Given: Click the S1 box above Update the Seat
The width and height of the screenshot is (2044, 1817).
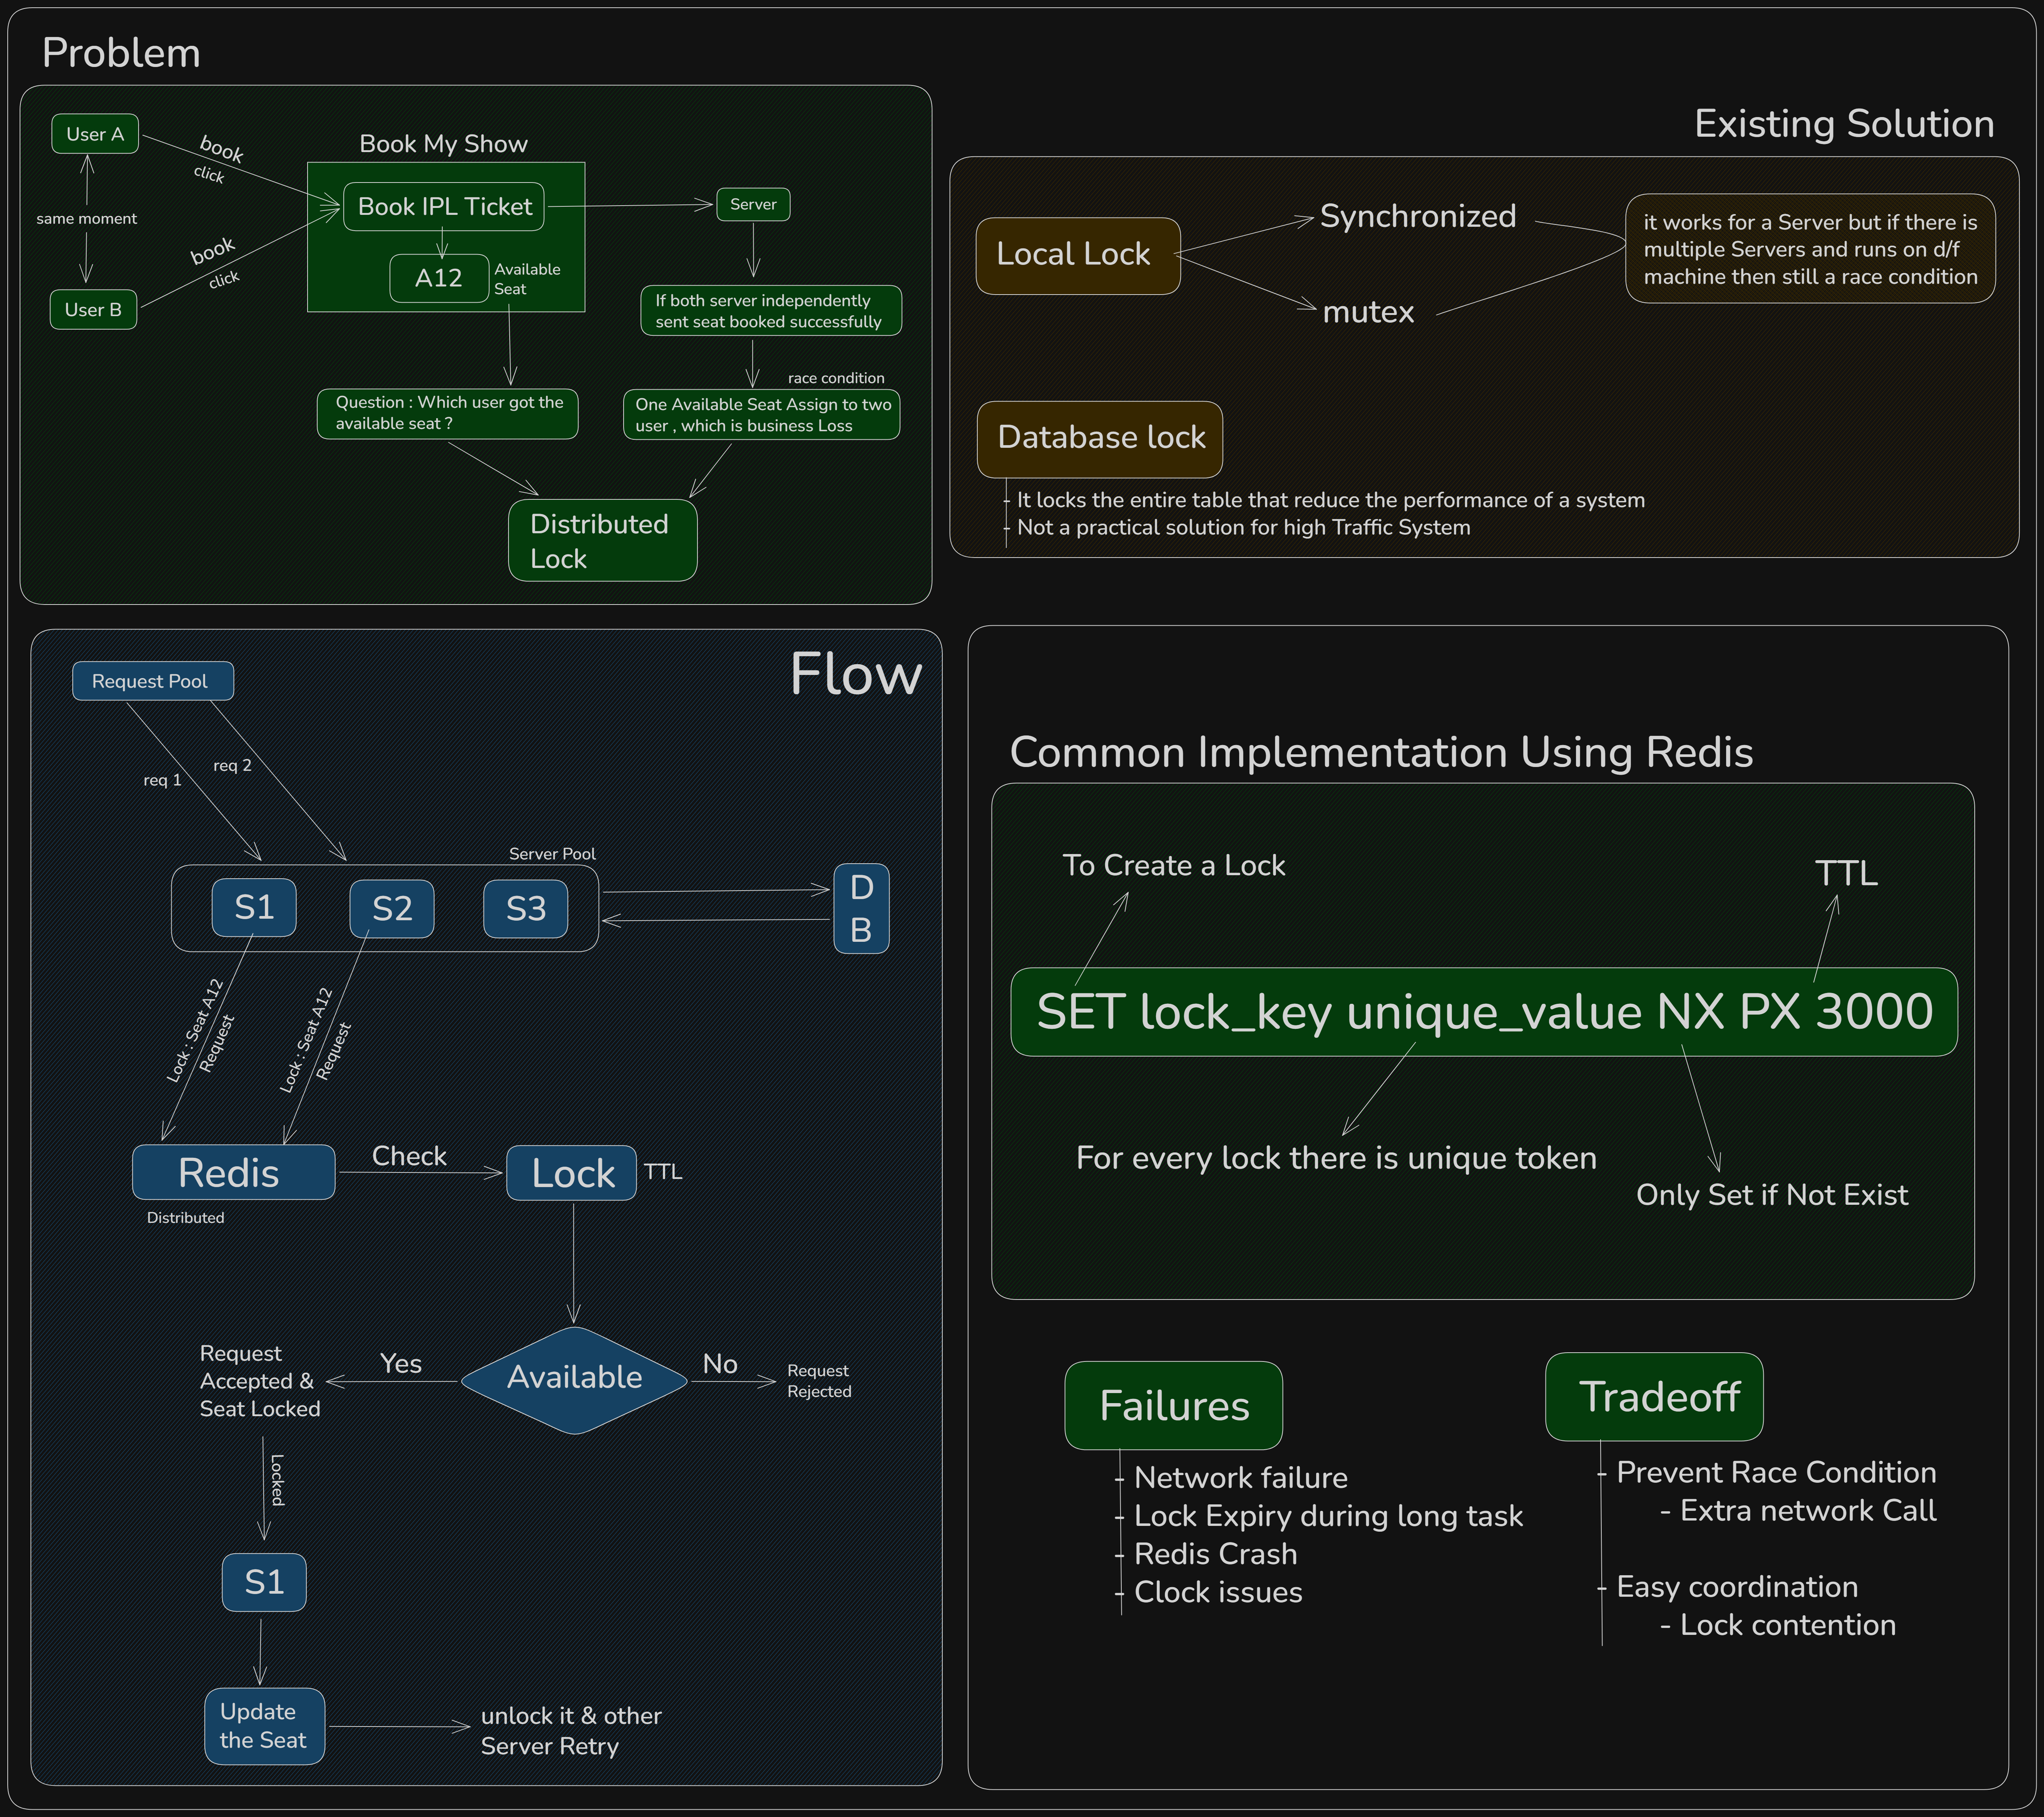Looking at the screenshot, I should pos(264,1582).
